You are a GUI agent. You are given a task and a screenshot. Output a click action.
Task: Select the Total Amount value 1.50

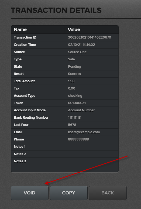point(71,81)
